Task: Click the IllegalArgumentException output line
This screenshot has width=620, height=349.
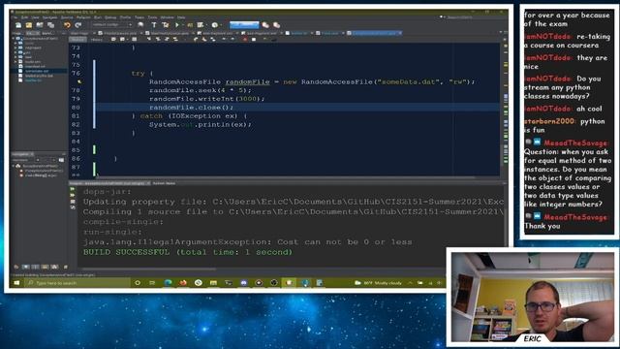Action: pos(248,241)
